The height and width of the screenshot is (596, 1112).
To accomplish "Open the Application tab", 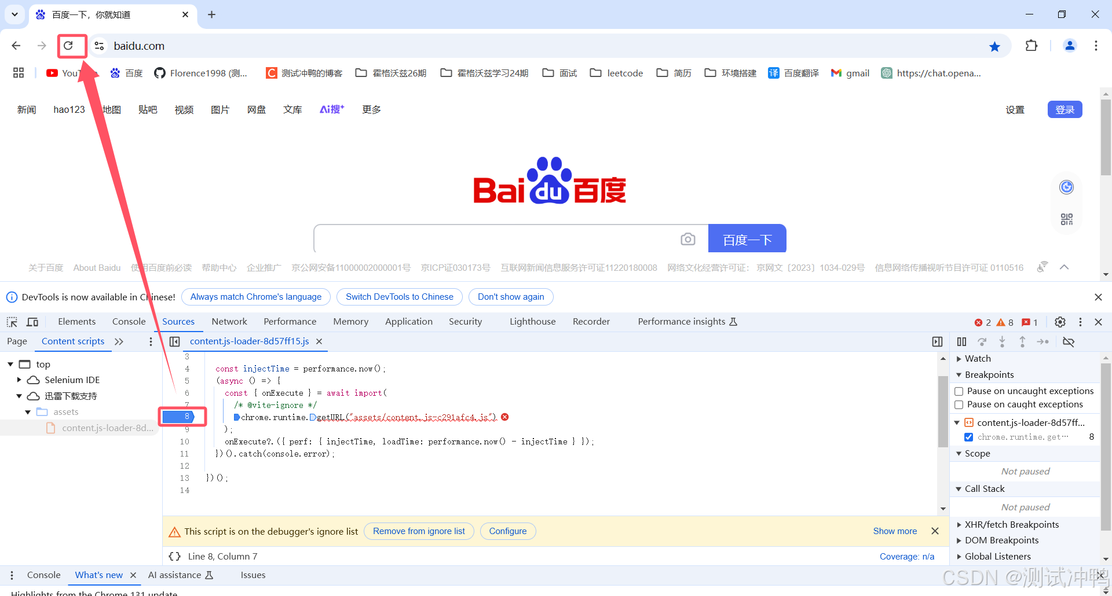I will [409, 322].
